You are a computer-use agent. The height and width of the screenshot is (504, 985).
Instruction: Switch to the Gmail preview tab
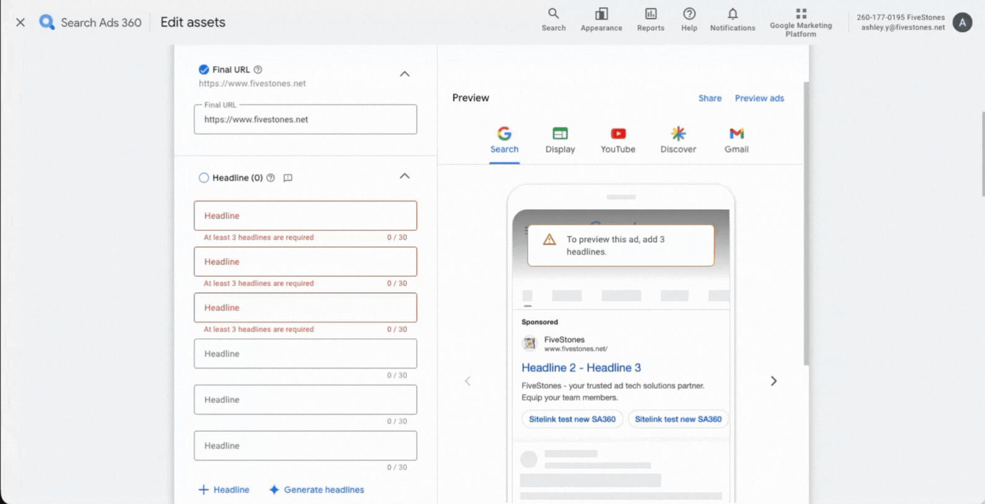click(736, 141)
